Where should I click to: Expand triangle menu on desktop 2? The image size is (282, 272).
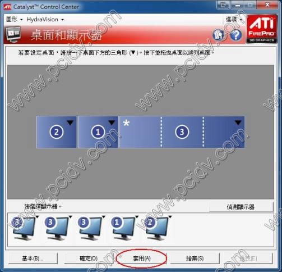[x=70, y=123]
